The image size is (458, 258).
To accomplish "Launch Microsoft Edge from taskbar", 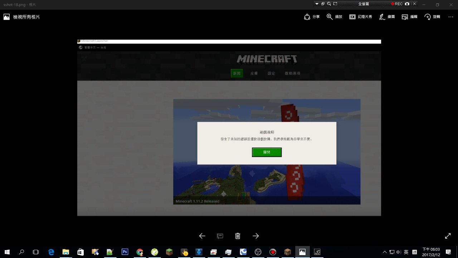I will [51, 252].
